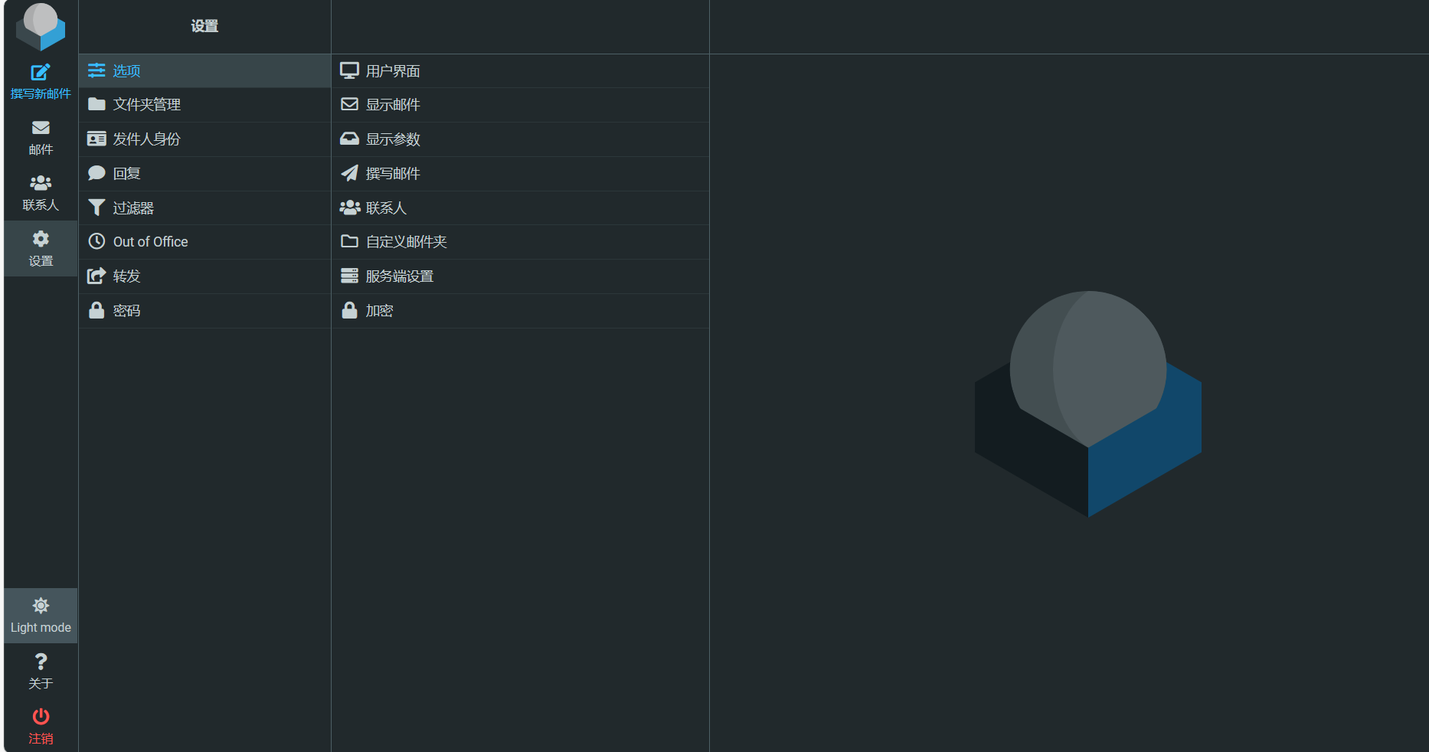
Task: Click the About question mark icon
Action: click(x=41, y=662)
